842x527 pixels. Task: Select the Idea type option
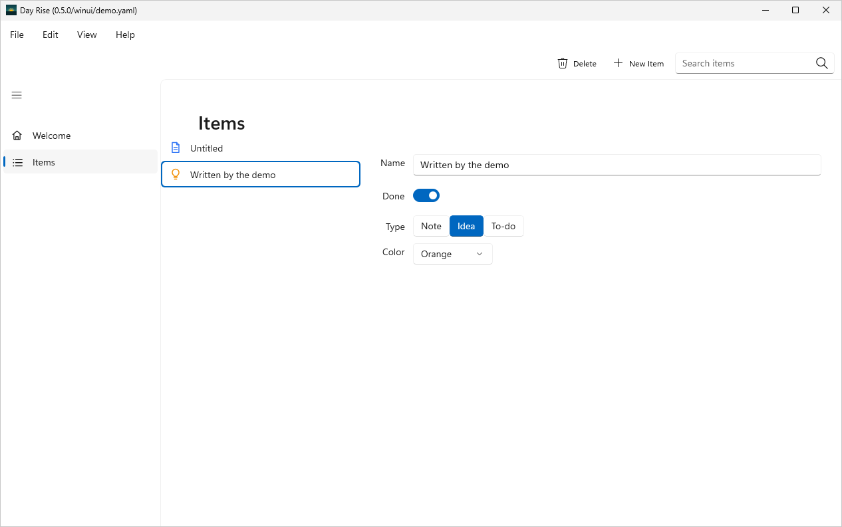pyautogui.click(x=466, y=226)
